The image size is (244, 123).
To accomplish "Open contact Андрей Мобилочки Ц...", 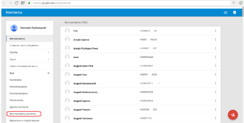I will [x=86, y=92].
